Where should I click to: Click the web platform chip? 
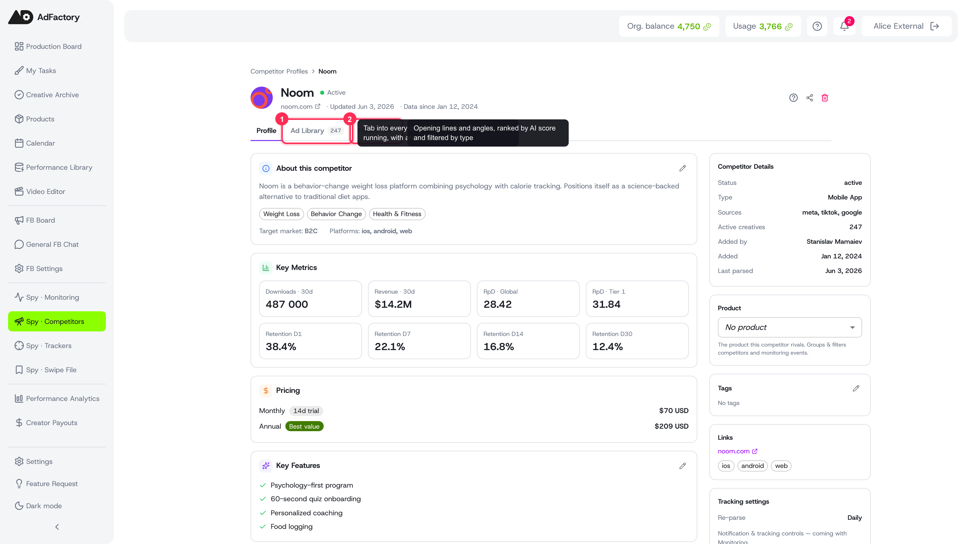click(781, 466)
